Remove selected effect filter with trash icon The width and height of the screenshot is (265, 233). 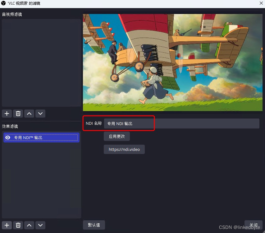pyautogui.click(x=18, y=225)
